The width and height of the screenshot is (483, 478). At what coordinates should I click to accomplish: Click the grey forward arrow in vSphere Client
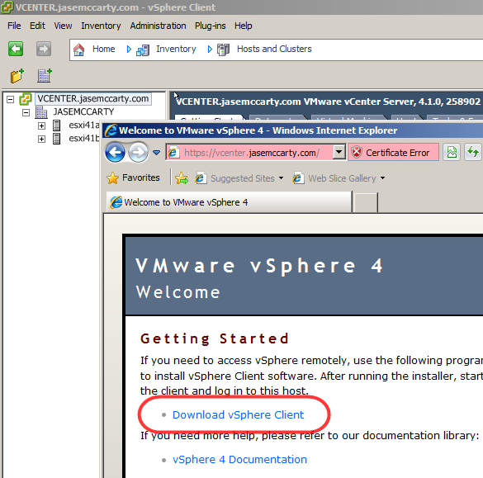(x=44, y=49)
